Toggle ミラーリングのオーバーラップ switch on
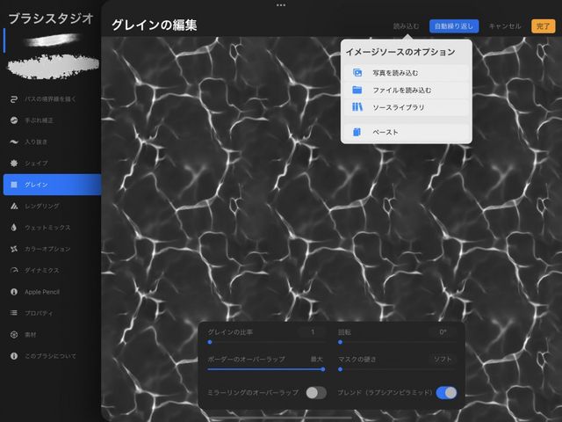562x422 pixels. [316, 393]
